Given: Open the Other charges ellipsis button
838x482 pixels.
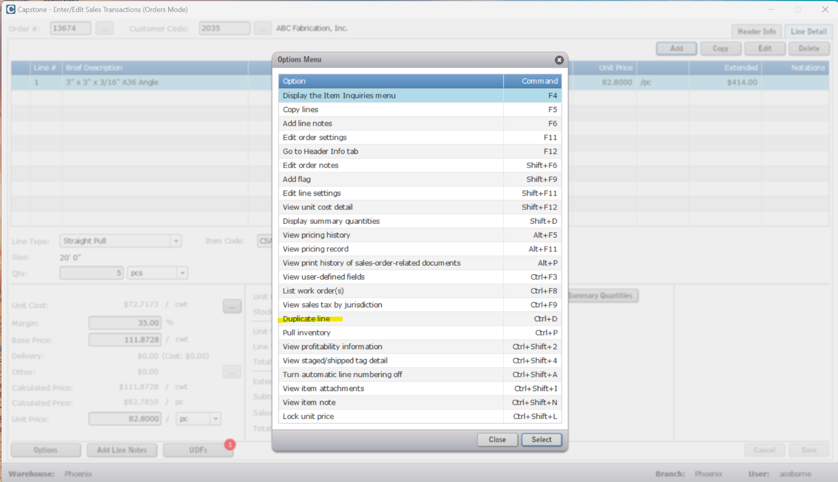Looking at the screenshot, I should (x=231, y=372).
